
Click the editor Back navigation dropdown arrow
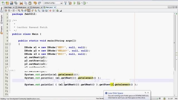(11, 11)
